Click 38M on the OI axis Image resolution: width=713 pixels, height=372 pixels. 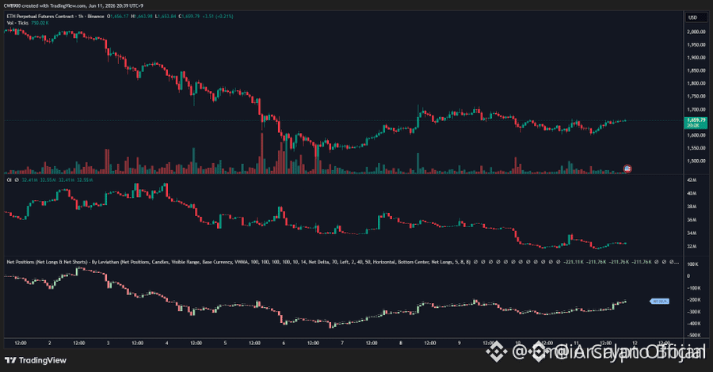692,207
